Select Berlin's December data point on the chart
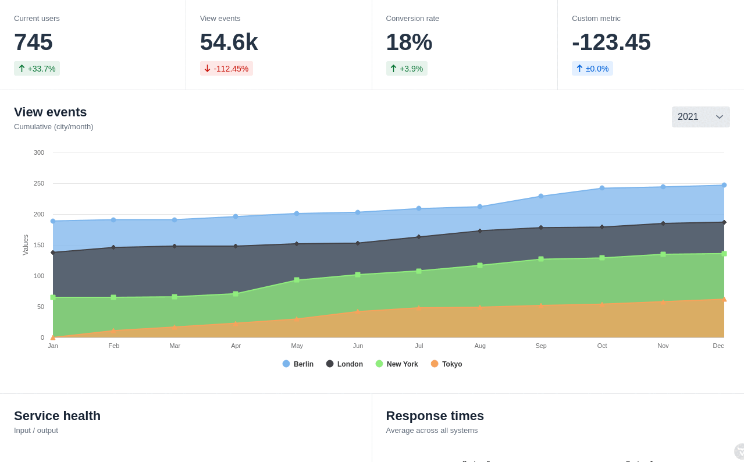744x462 pixels. (x=724, y=184)
